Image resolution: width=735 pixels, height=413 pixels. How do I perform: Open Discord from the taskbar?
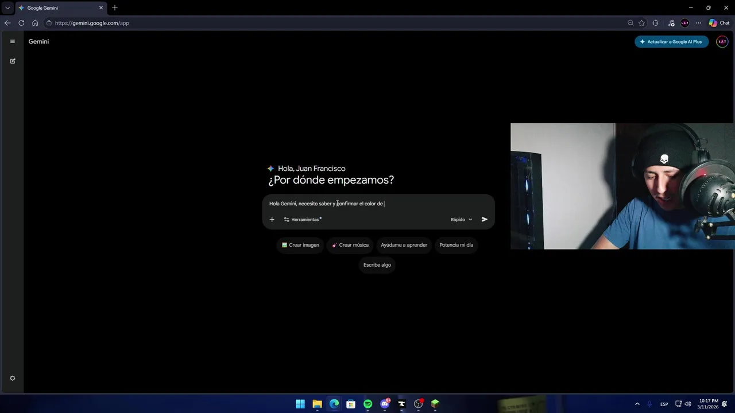coord(385,404)
